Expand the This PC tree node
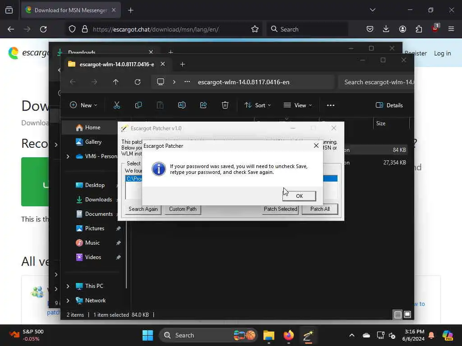The width and height of the screenshot is (462, 346). (68, 286)
